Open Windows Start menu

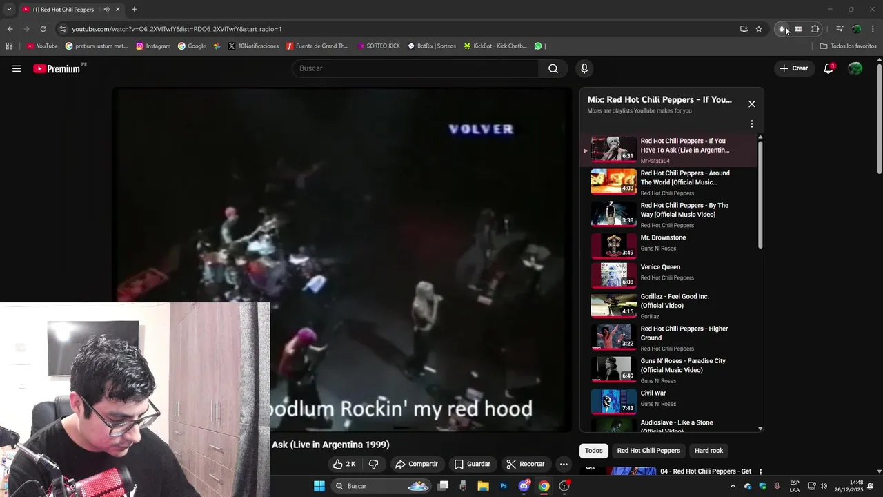click(319, 486)
